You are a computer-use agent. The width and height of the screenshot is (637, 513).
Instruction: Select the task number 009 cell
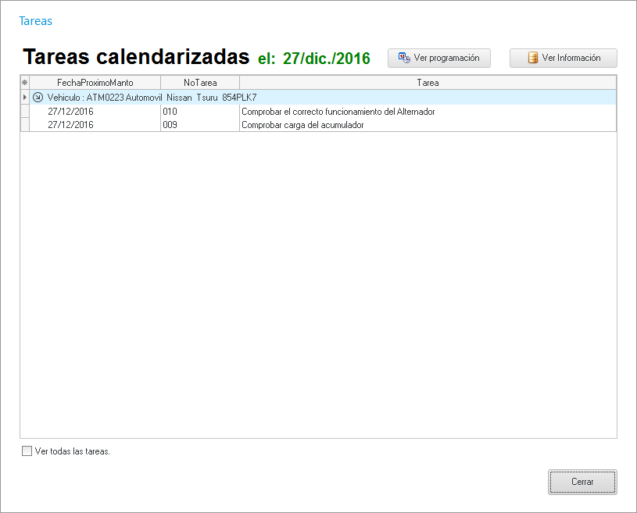click(199, 125)
